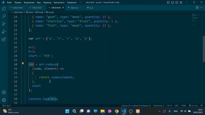Click "cherries" string on line 20
This screenshot has height=115, width=205.
(x=55, y=21)
